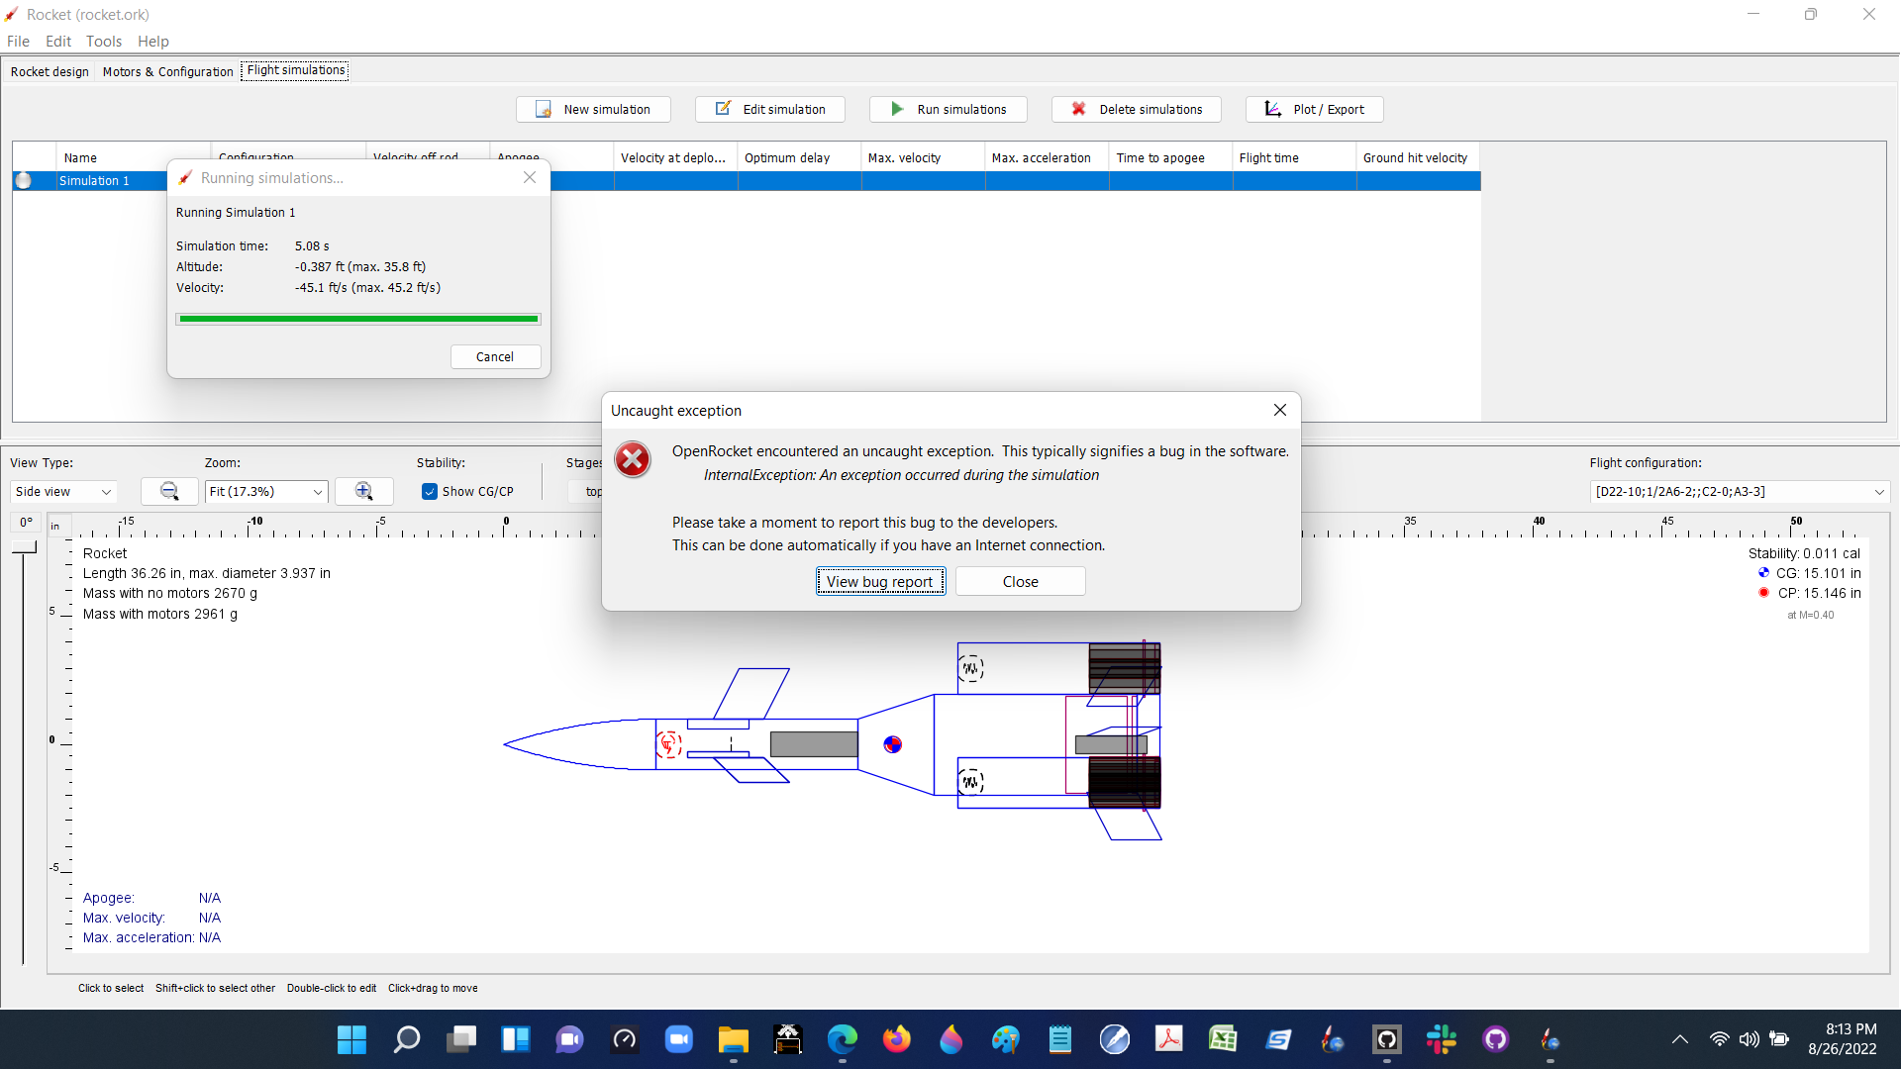Click the Simulation 1 status ball icon

[23, 180]
